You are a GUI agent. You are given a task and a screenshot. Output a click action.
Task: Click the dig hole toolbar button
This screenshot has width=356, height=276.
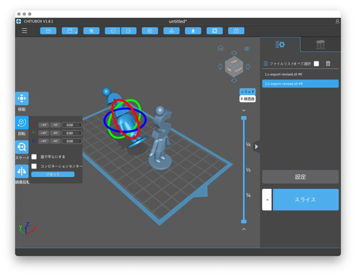(214, 31)
